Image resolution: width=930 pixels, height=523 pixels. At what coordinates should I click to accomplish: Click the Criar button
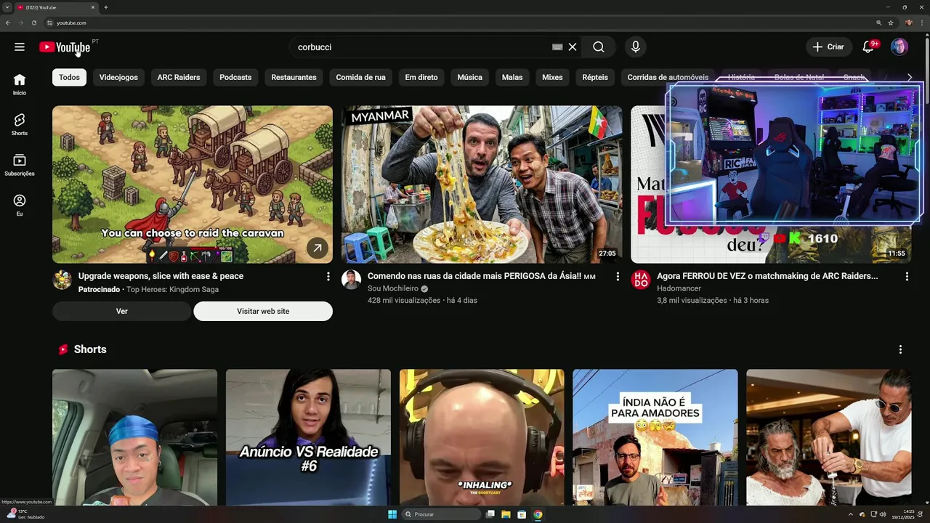point(829,46)
